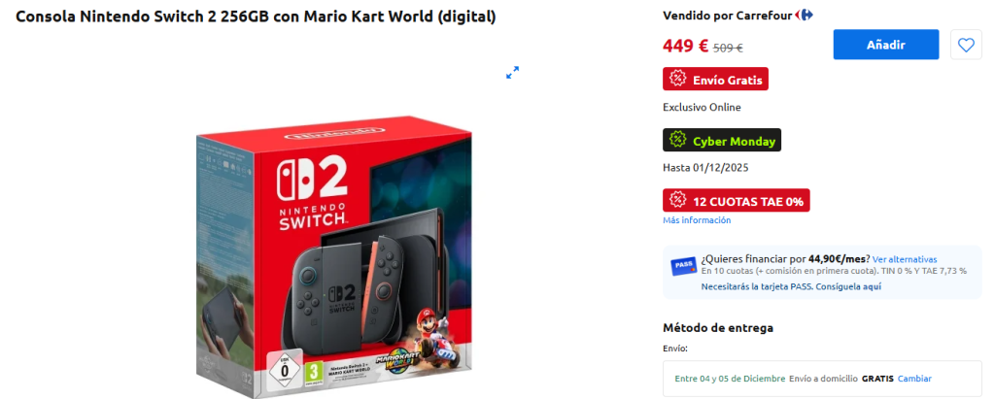Click the PASS card icon
Screen dimensions: 995x399
point(683,266)
